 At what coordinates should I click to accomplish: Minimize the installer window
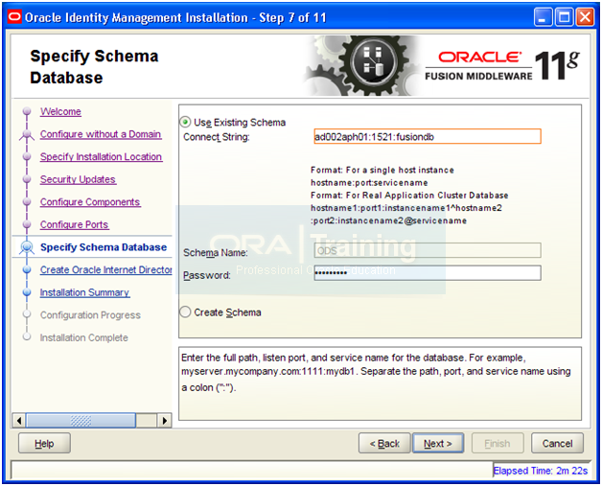click(543, 17)
